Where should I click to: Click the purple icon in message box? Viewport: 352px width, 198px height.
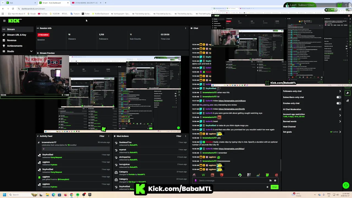196,181
